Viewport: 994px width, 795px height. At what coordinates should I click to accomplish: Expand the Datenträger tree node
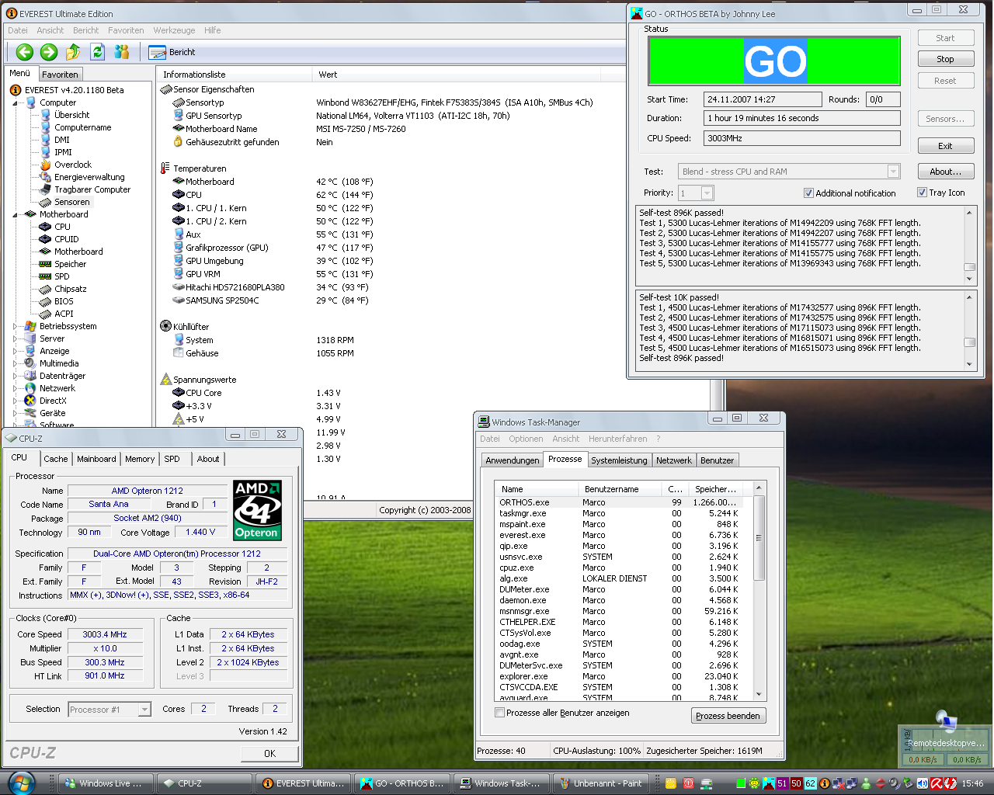click(16, 376)
